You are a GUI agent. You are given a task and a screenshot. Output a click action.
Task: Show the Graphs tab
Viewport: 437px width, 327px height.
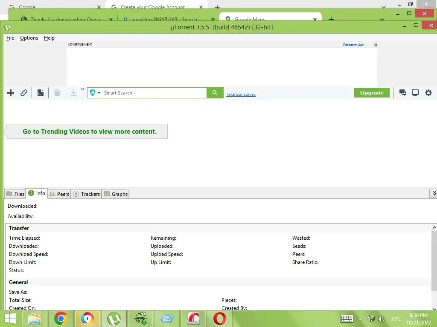(x=115, y=194)
